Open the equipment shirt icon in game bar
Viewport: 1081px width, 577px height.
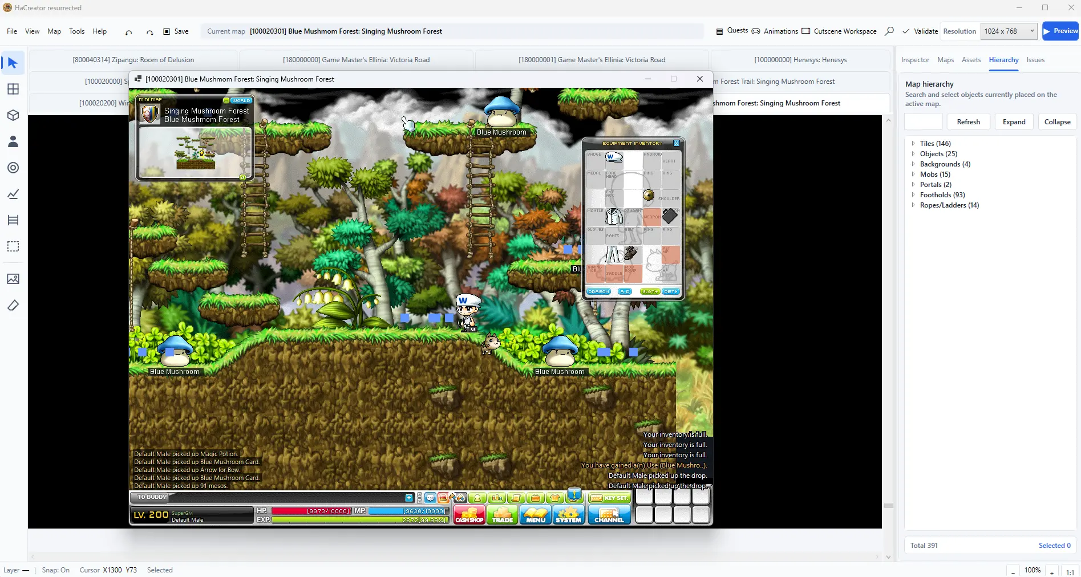555,498
